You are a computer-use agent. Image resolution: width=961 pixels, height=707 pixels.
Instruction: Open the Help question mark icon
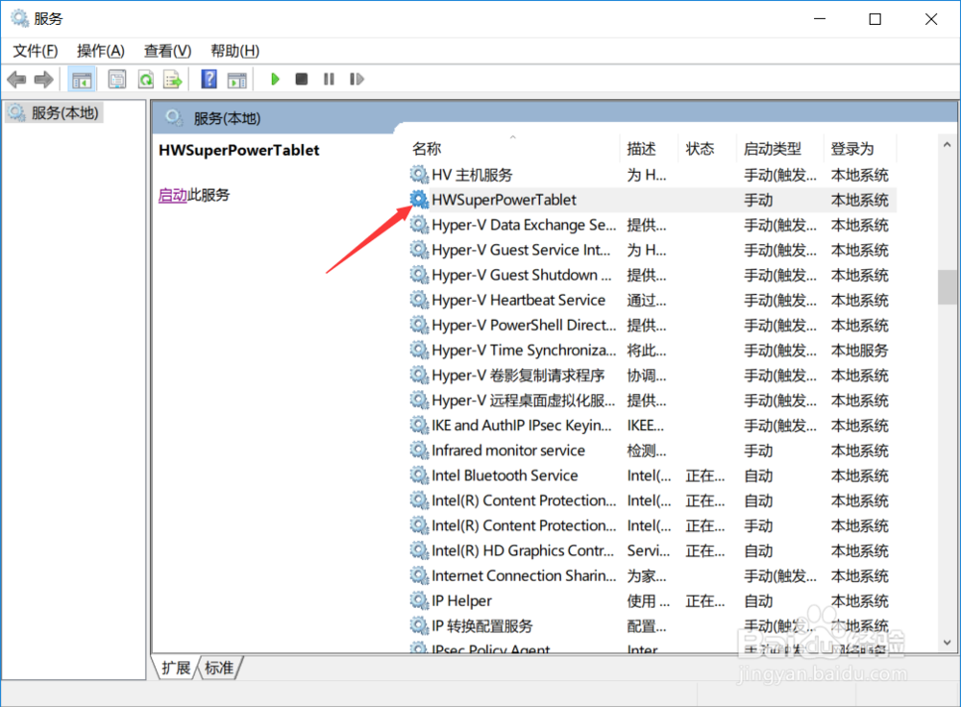click(209, 79)
